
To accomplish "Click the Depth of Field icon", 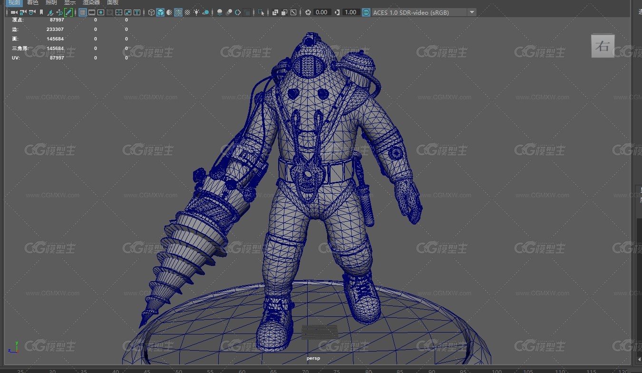I will coord(247,12).
